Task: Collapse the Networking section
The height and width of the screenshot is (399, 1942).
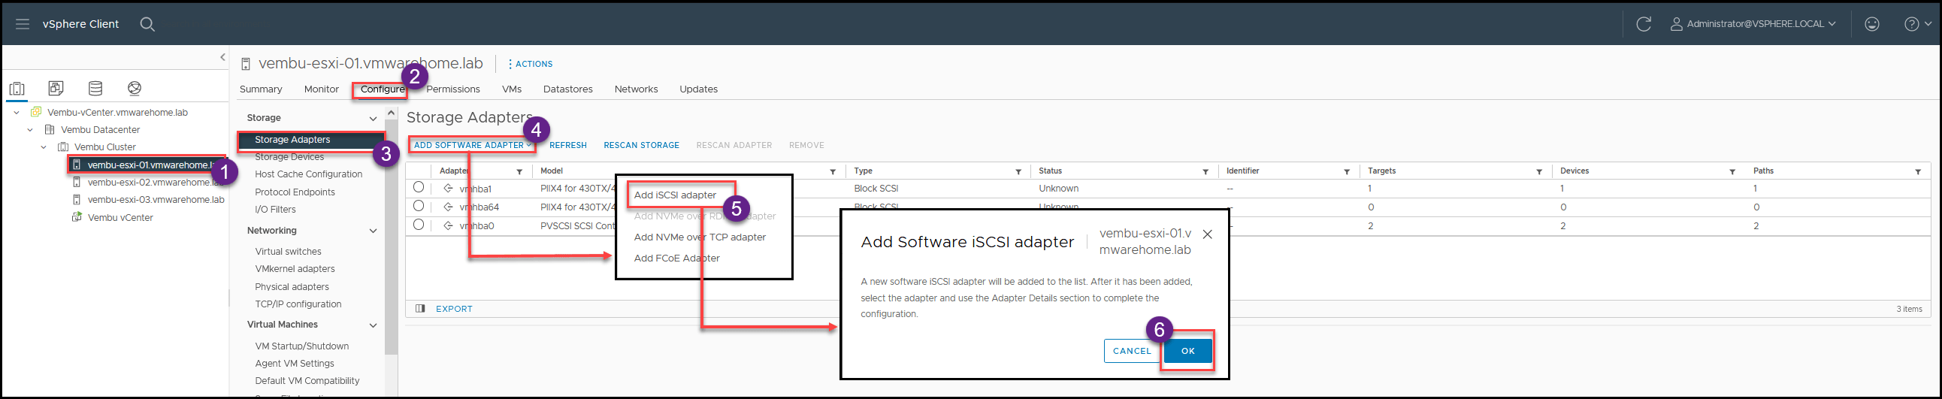Action: pos(373,231)
